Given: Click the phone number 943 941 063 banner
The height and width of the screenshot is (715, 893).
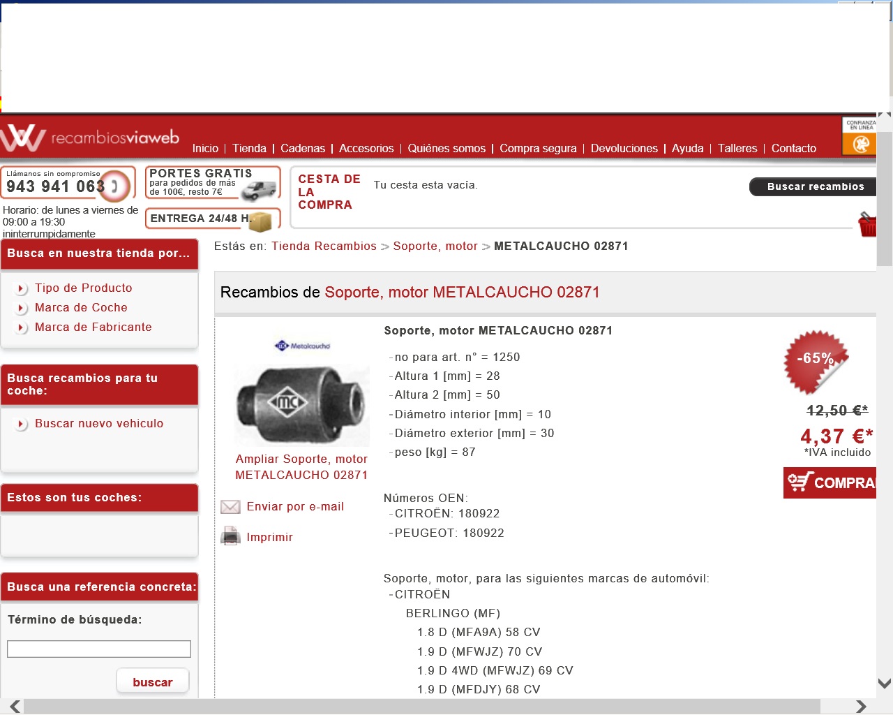Looking at the screenshot, I should click(x=68, y=184).
